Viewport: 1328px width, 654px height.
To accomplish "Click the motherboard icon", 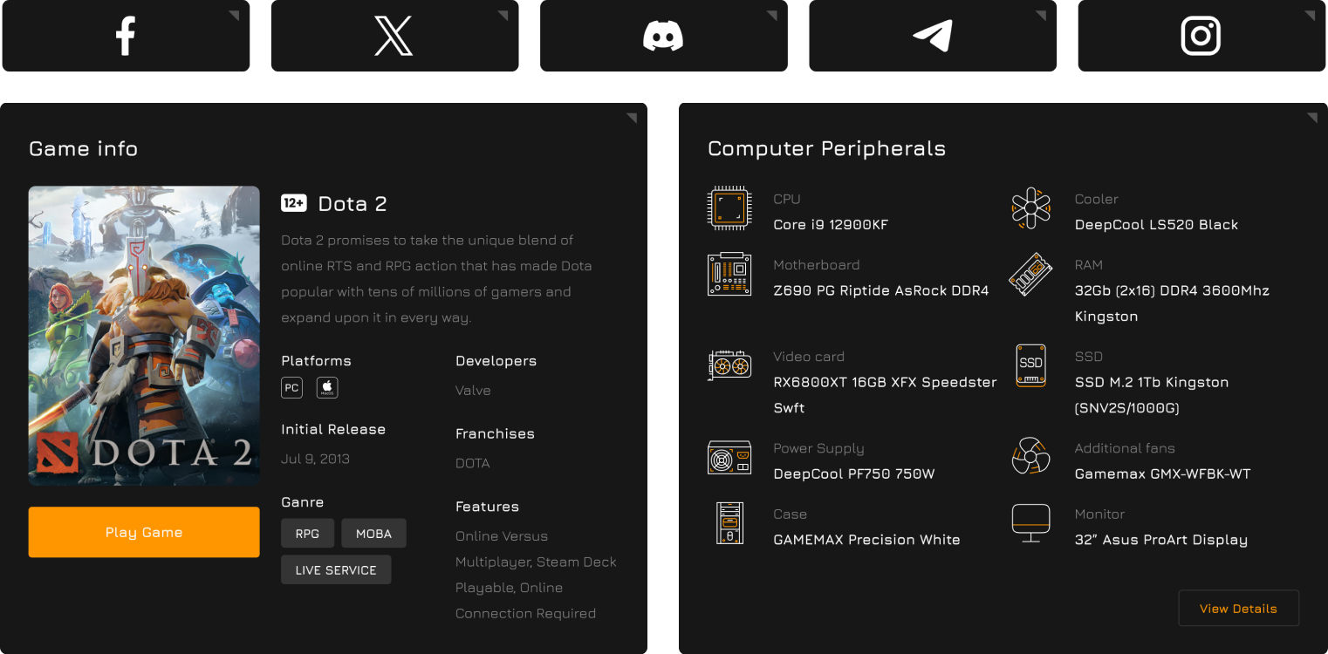I will (729, 274).
